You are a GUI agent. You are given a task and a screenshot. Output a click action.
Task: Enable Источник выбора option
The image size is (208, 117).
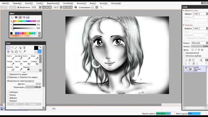point(185,56)
